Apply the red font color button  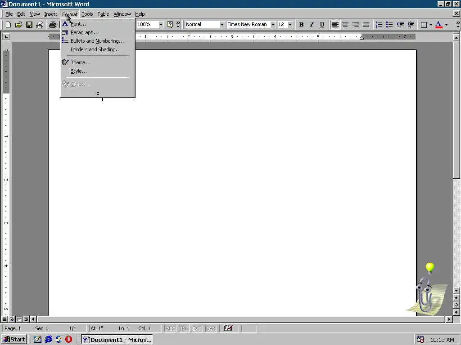438,25
